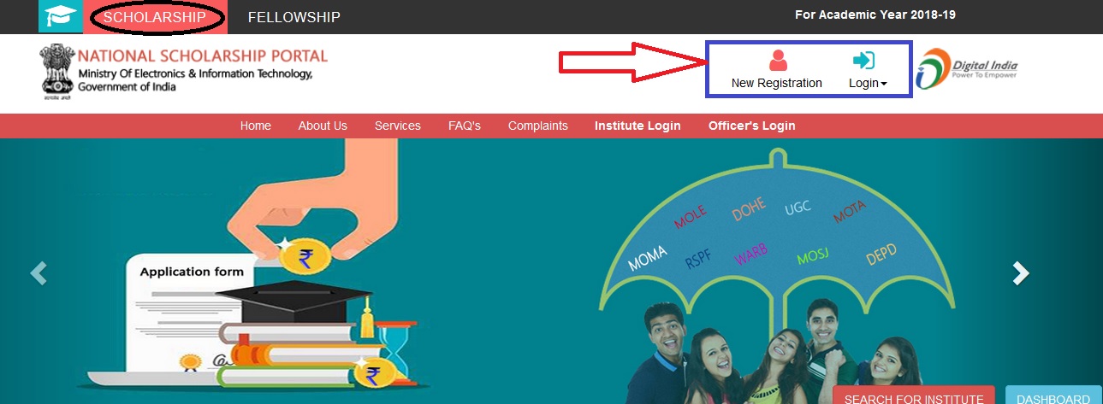
Task: Open the FAQ's page
Action: (465, 126)
